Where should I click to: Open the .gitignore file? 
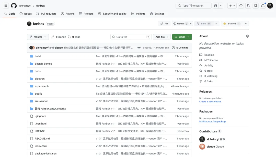click(x=40, y=116)
